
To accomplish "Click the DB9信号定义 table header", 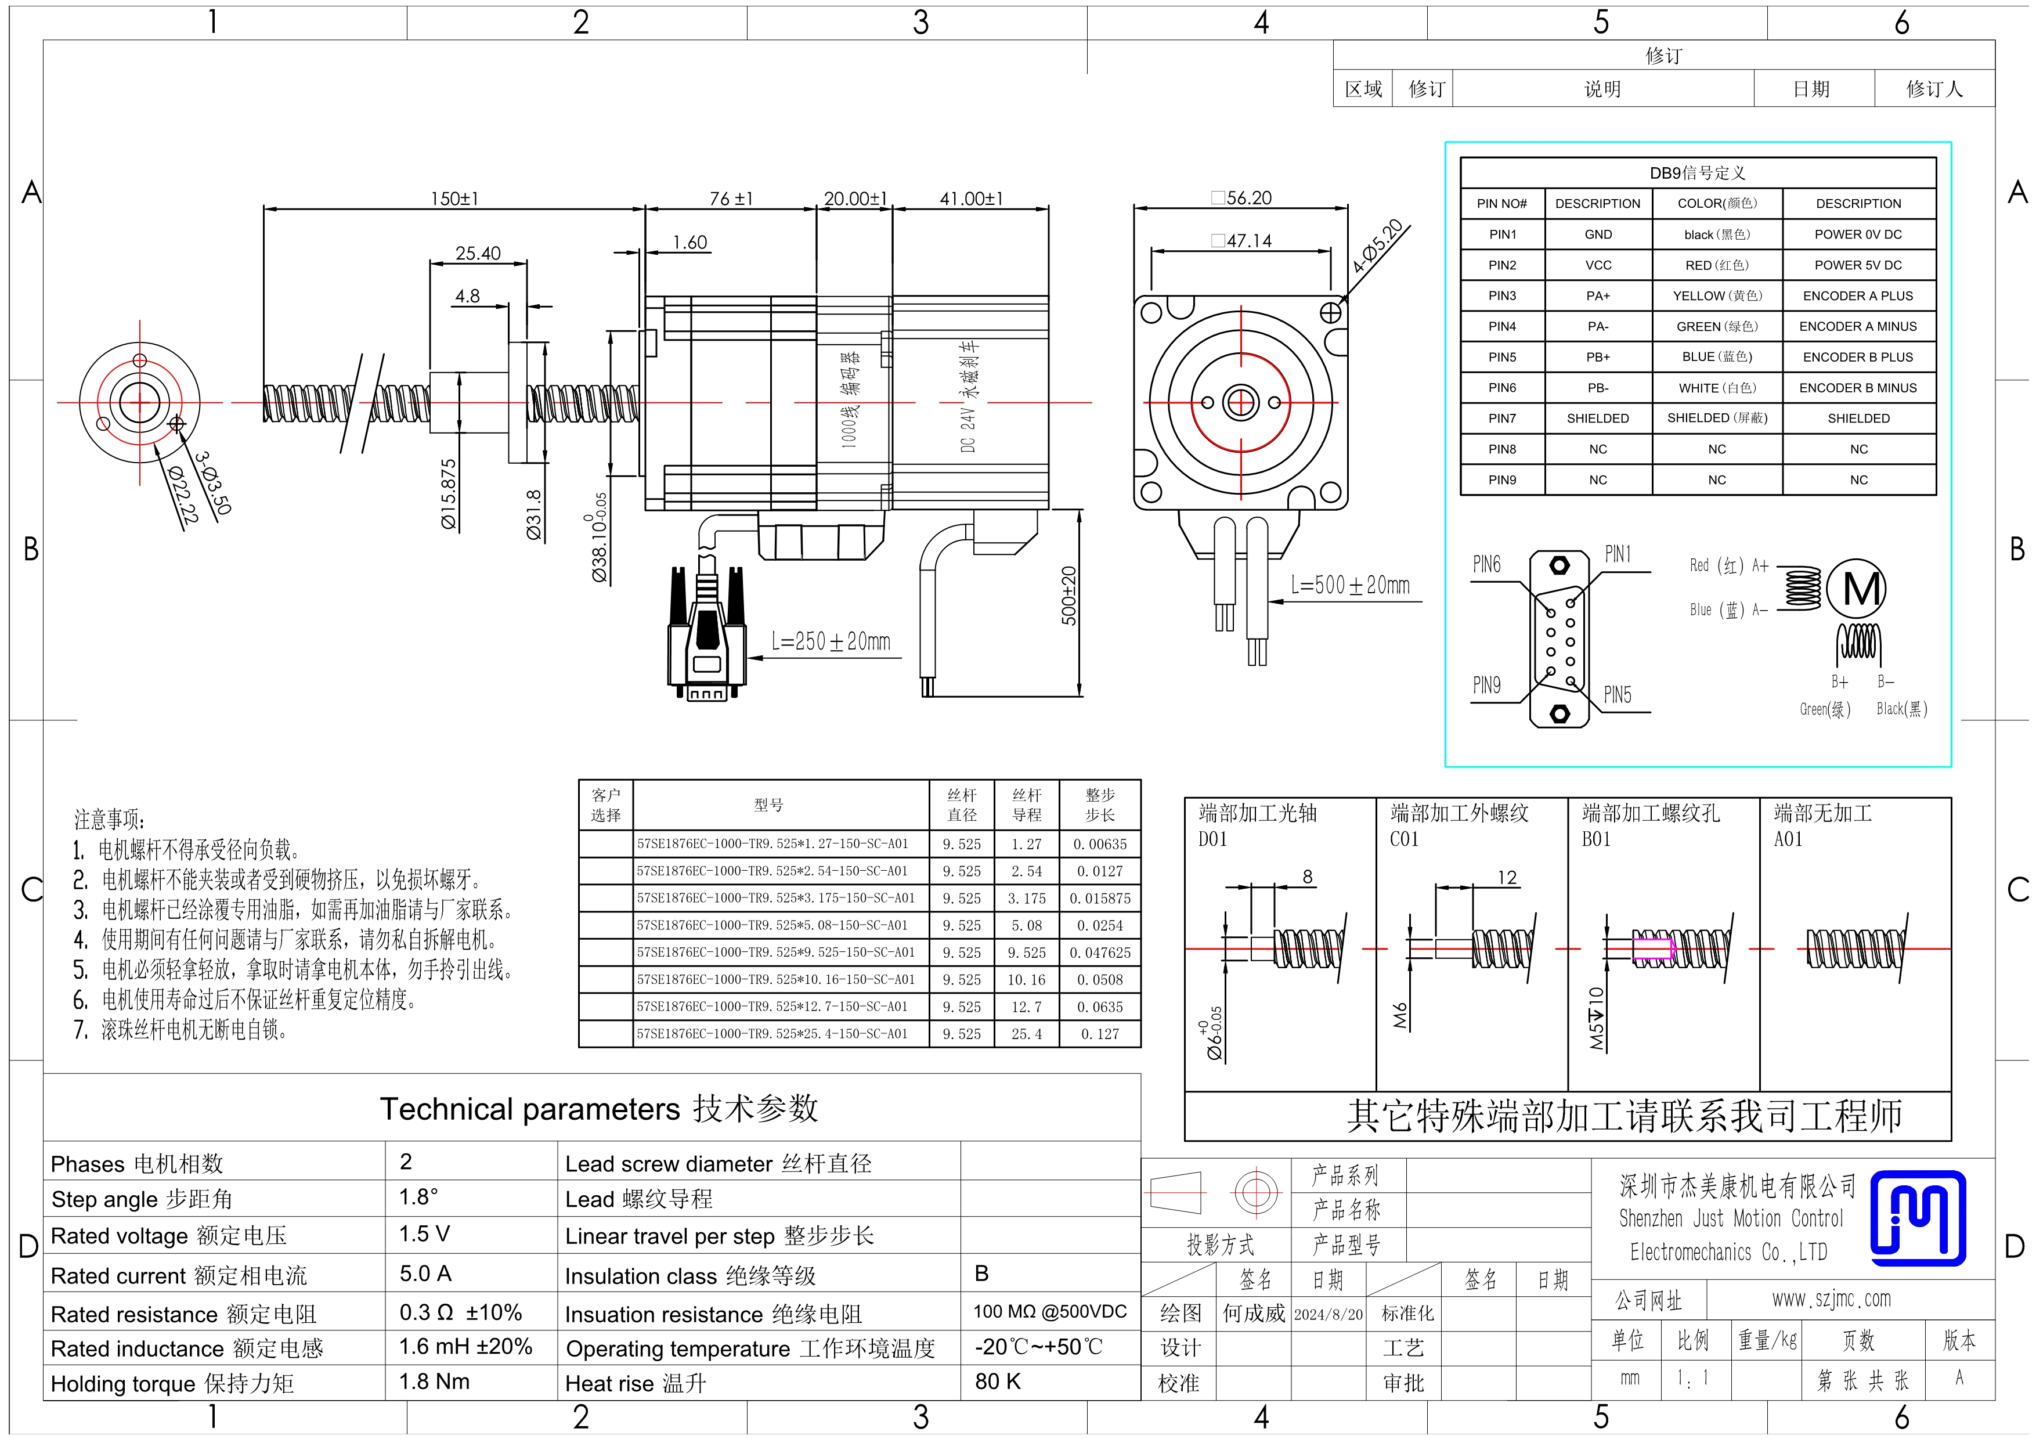I will tap(1697, 173).
